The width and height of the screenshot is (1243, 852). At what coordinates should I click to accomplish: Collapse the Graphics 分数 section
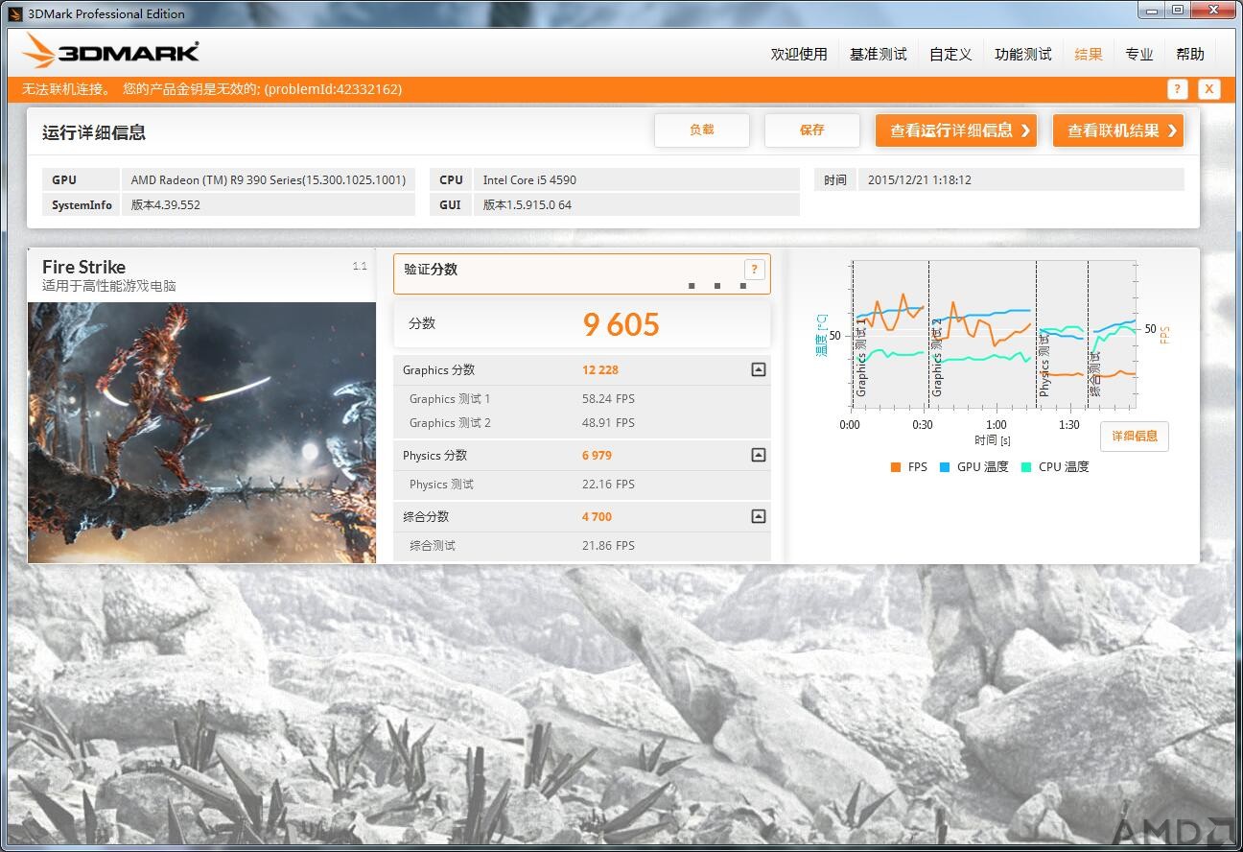759,369
